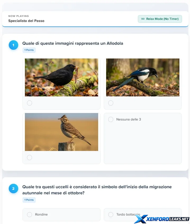Select the 'Tordo bottaccio' radio option
The width and height of the screenshot is (190, 224).
(x=111, y=214)
